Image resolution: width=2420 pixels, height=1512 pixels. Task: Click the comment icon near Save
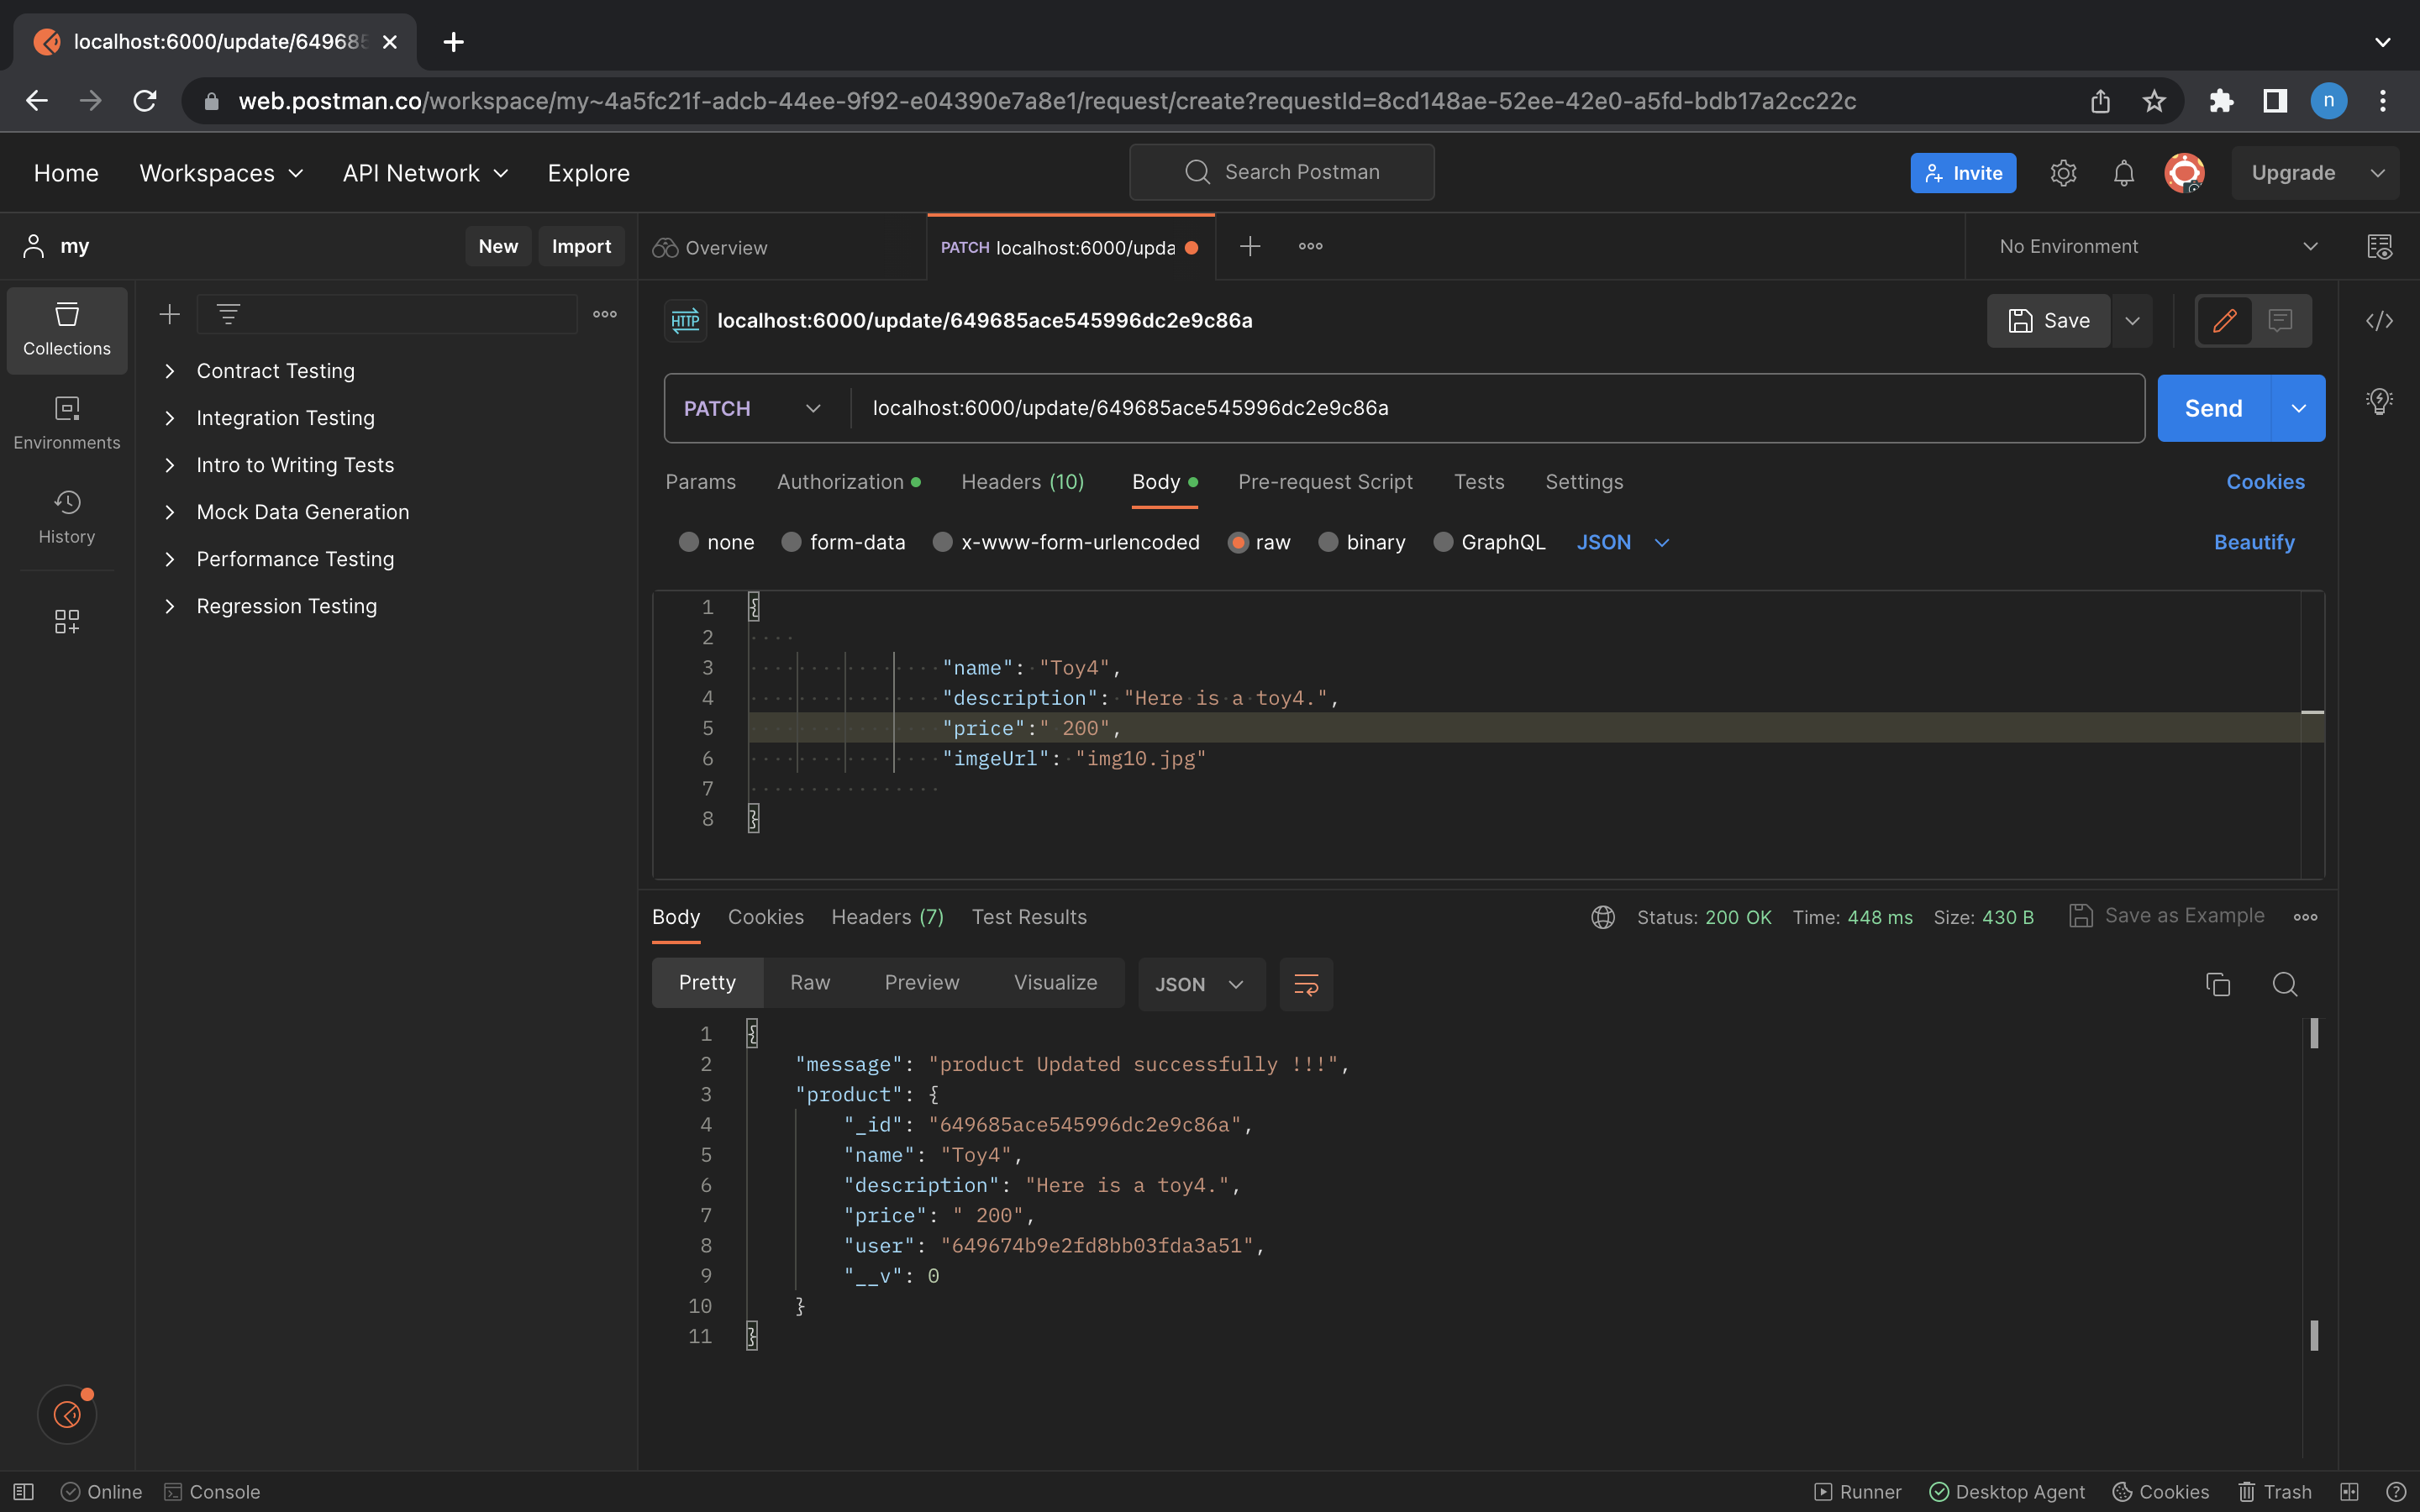pos(2281,320)
